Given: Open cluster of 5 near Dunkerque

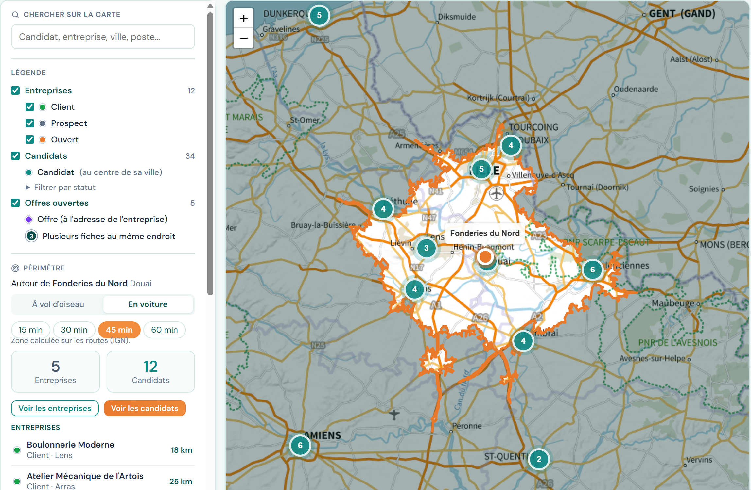Looking at the screenshot, I should (x=319, y=15).
